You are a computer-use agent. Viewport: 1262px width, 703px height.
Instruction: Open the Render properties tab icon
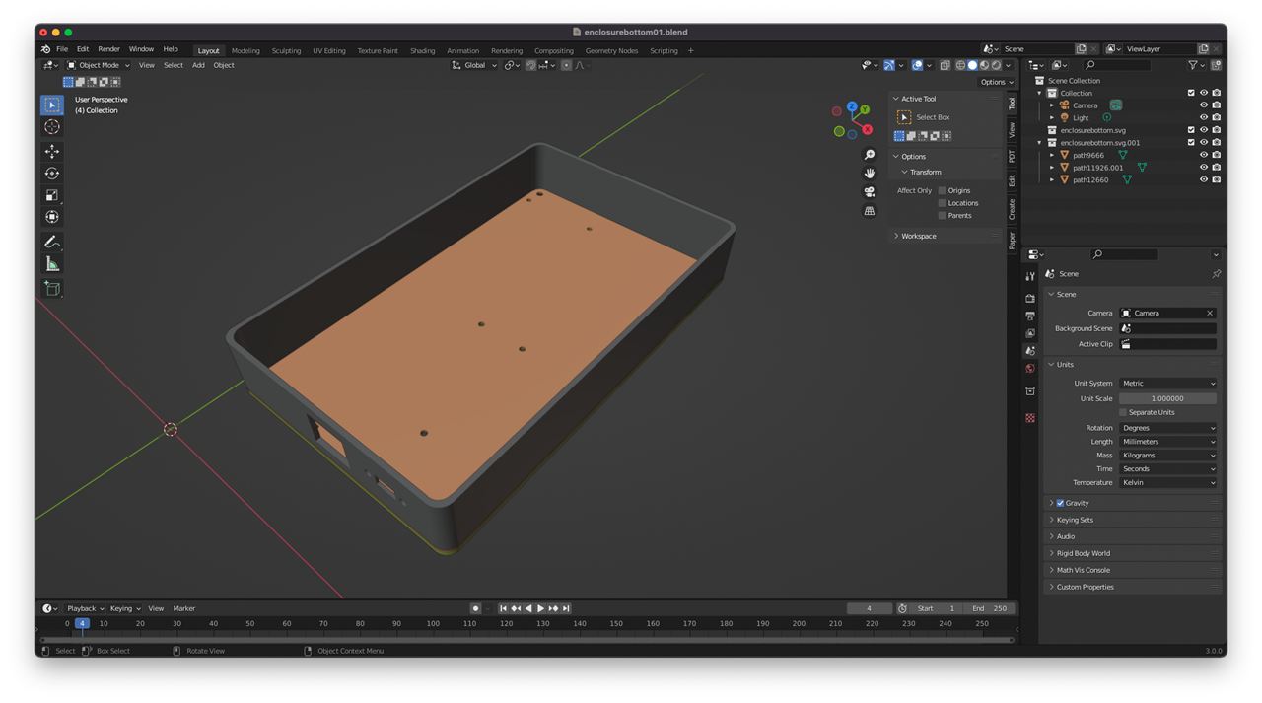pyautogui.click(x=1030, y=298)
